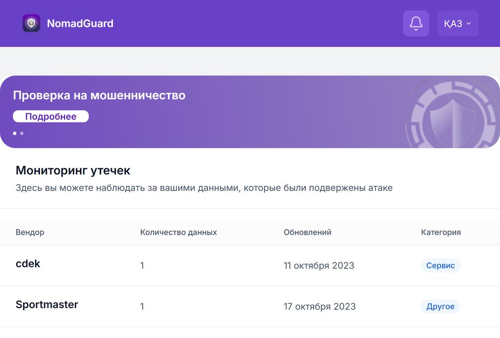Open notifications via the bell icon
This screenshot has width=500, height=338.
pos(416,23)
